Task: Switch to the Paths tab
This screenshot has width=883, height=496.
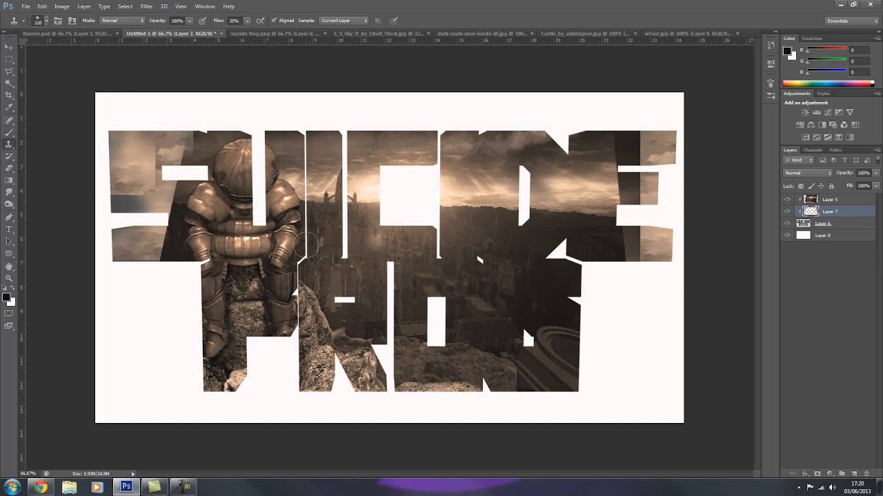Action: [835, 149]
